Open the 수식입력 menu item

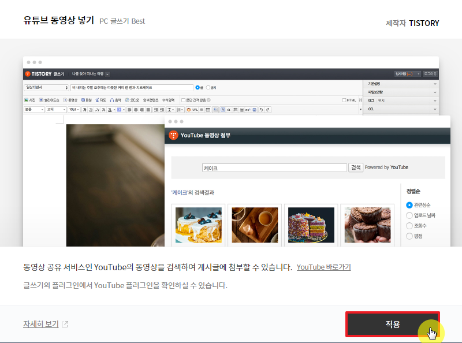168,100
